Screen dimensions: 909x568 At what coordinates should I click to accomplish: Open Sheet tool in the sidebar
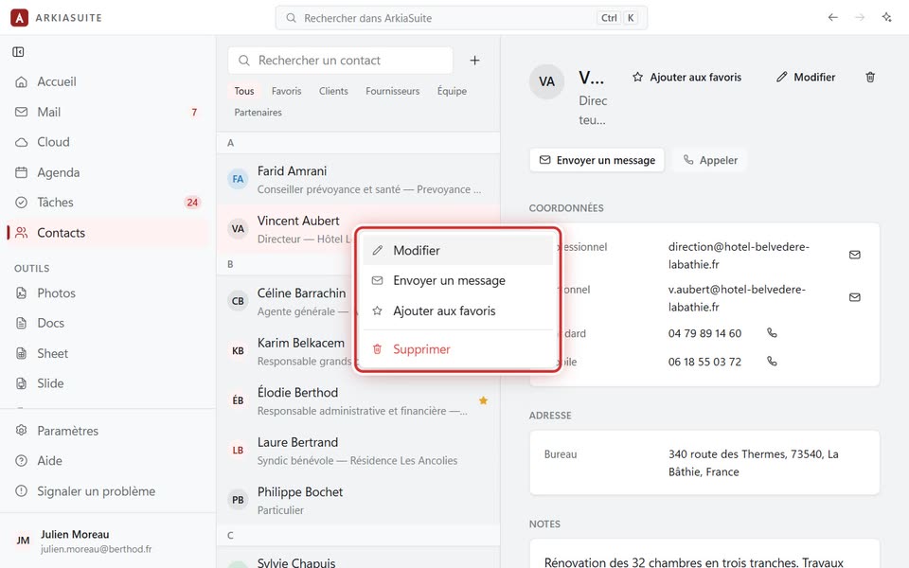pos(108,353)
